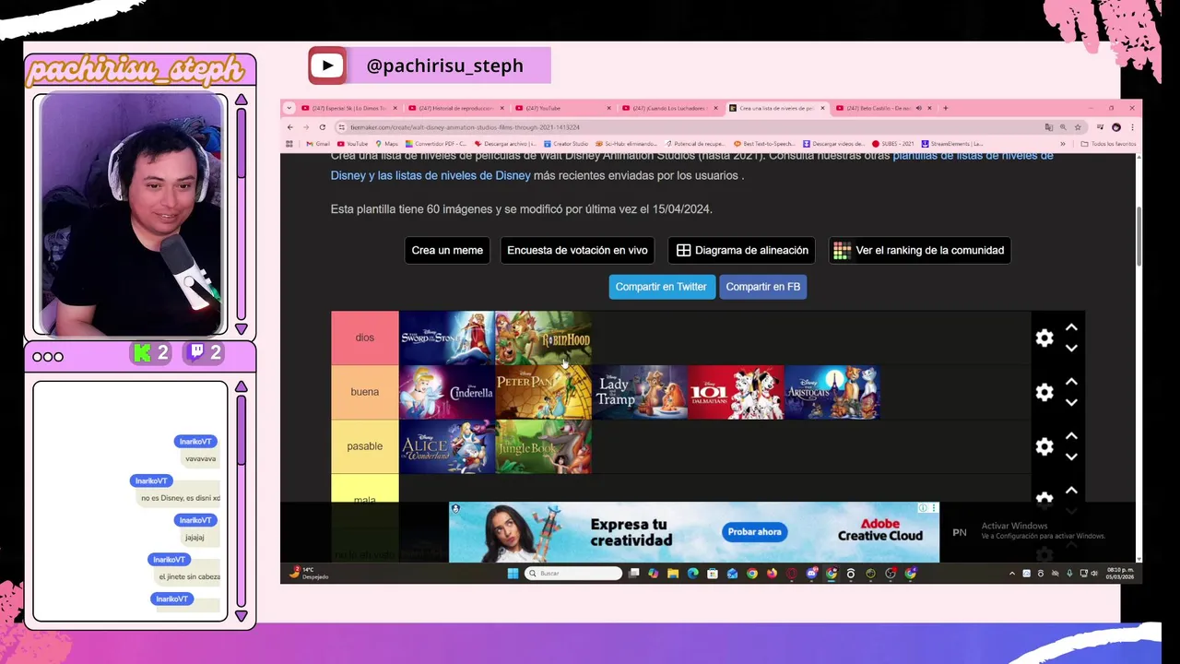1180x664 pixels.
Task: Close the Crea una lista de niveles tab
Action: [822, 108]
